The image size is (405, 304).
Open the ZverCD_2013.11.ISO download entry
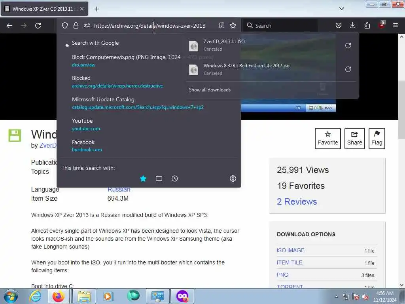[263, 45]
